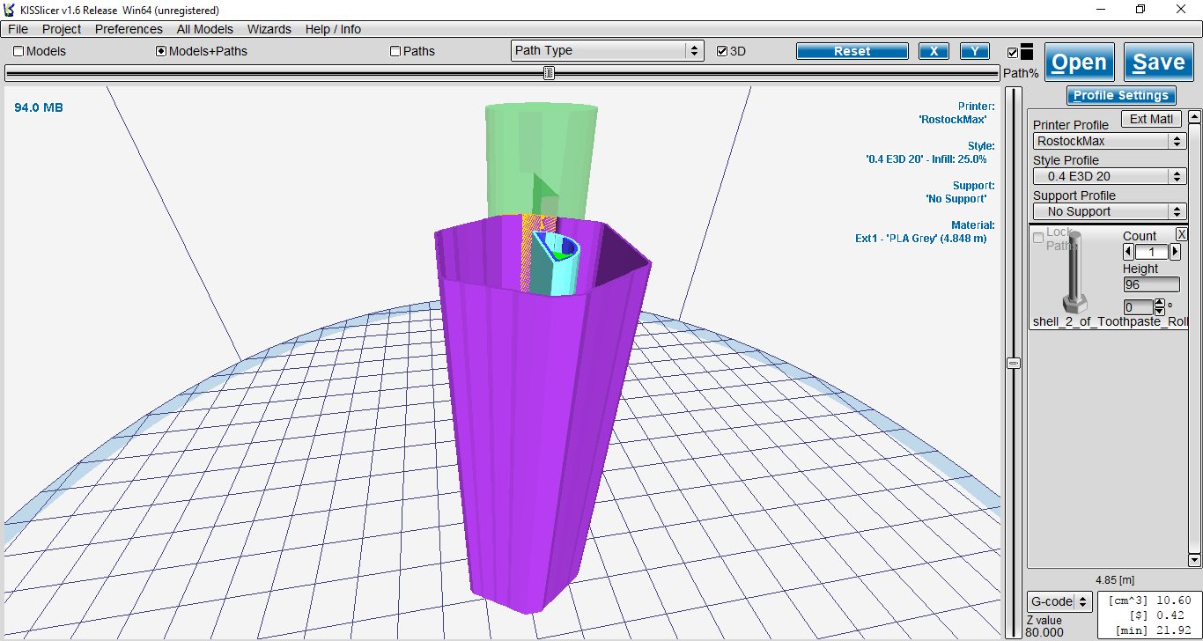This screenshot has height=641, width=1203.
Task: Click the black color block beside Path% checkbox
Action: pos(1027,52)
